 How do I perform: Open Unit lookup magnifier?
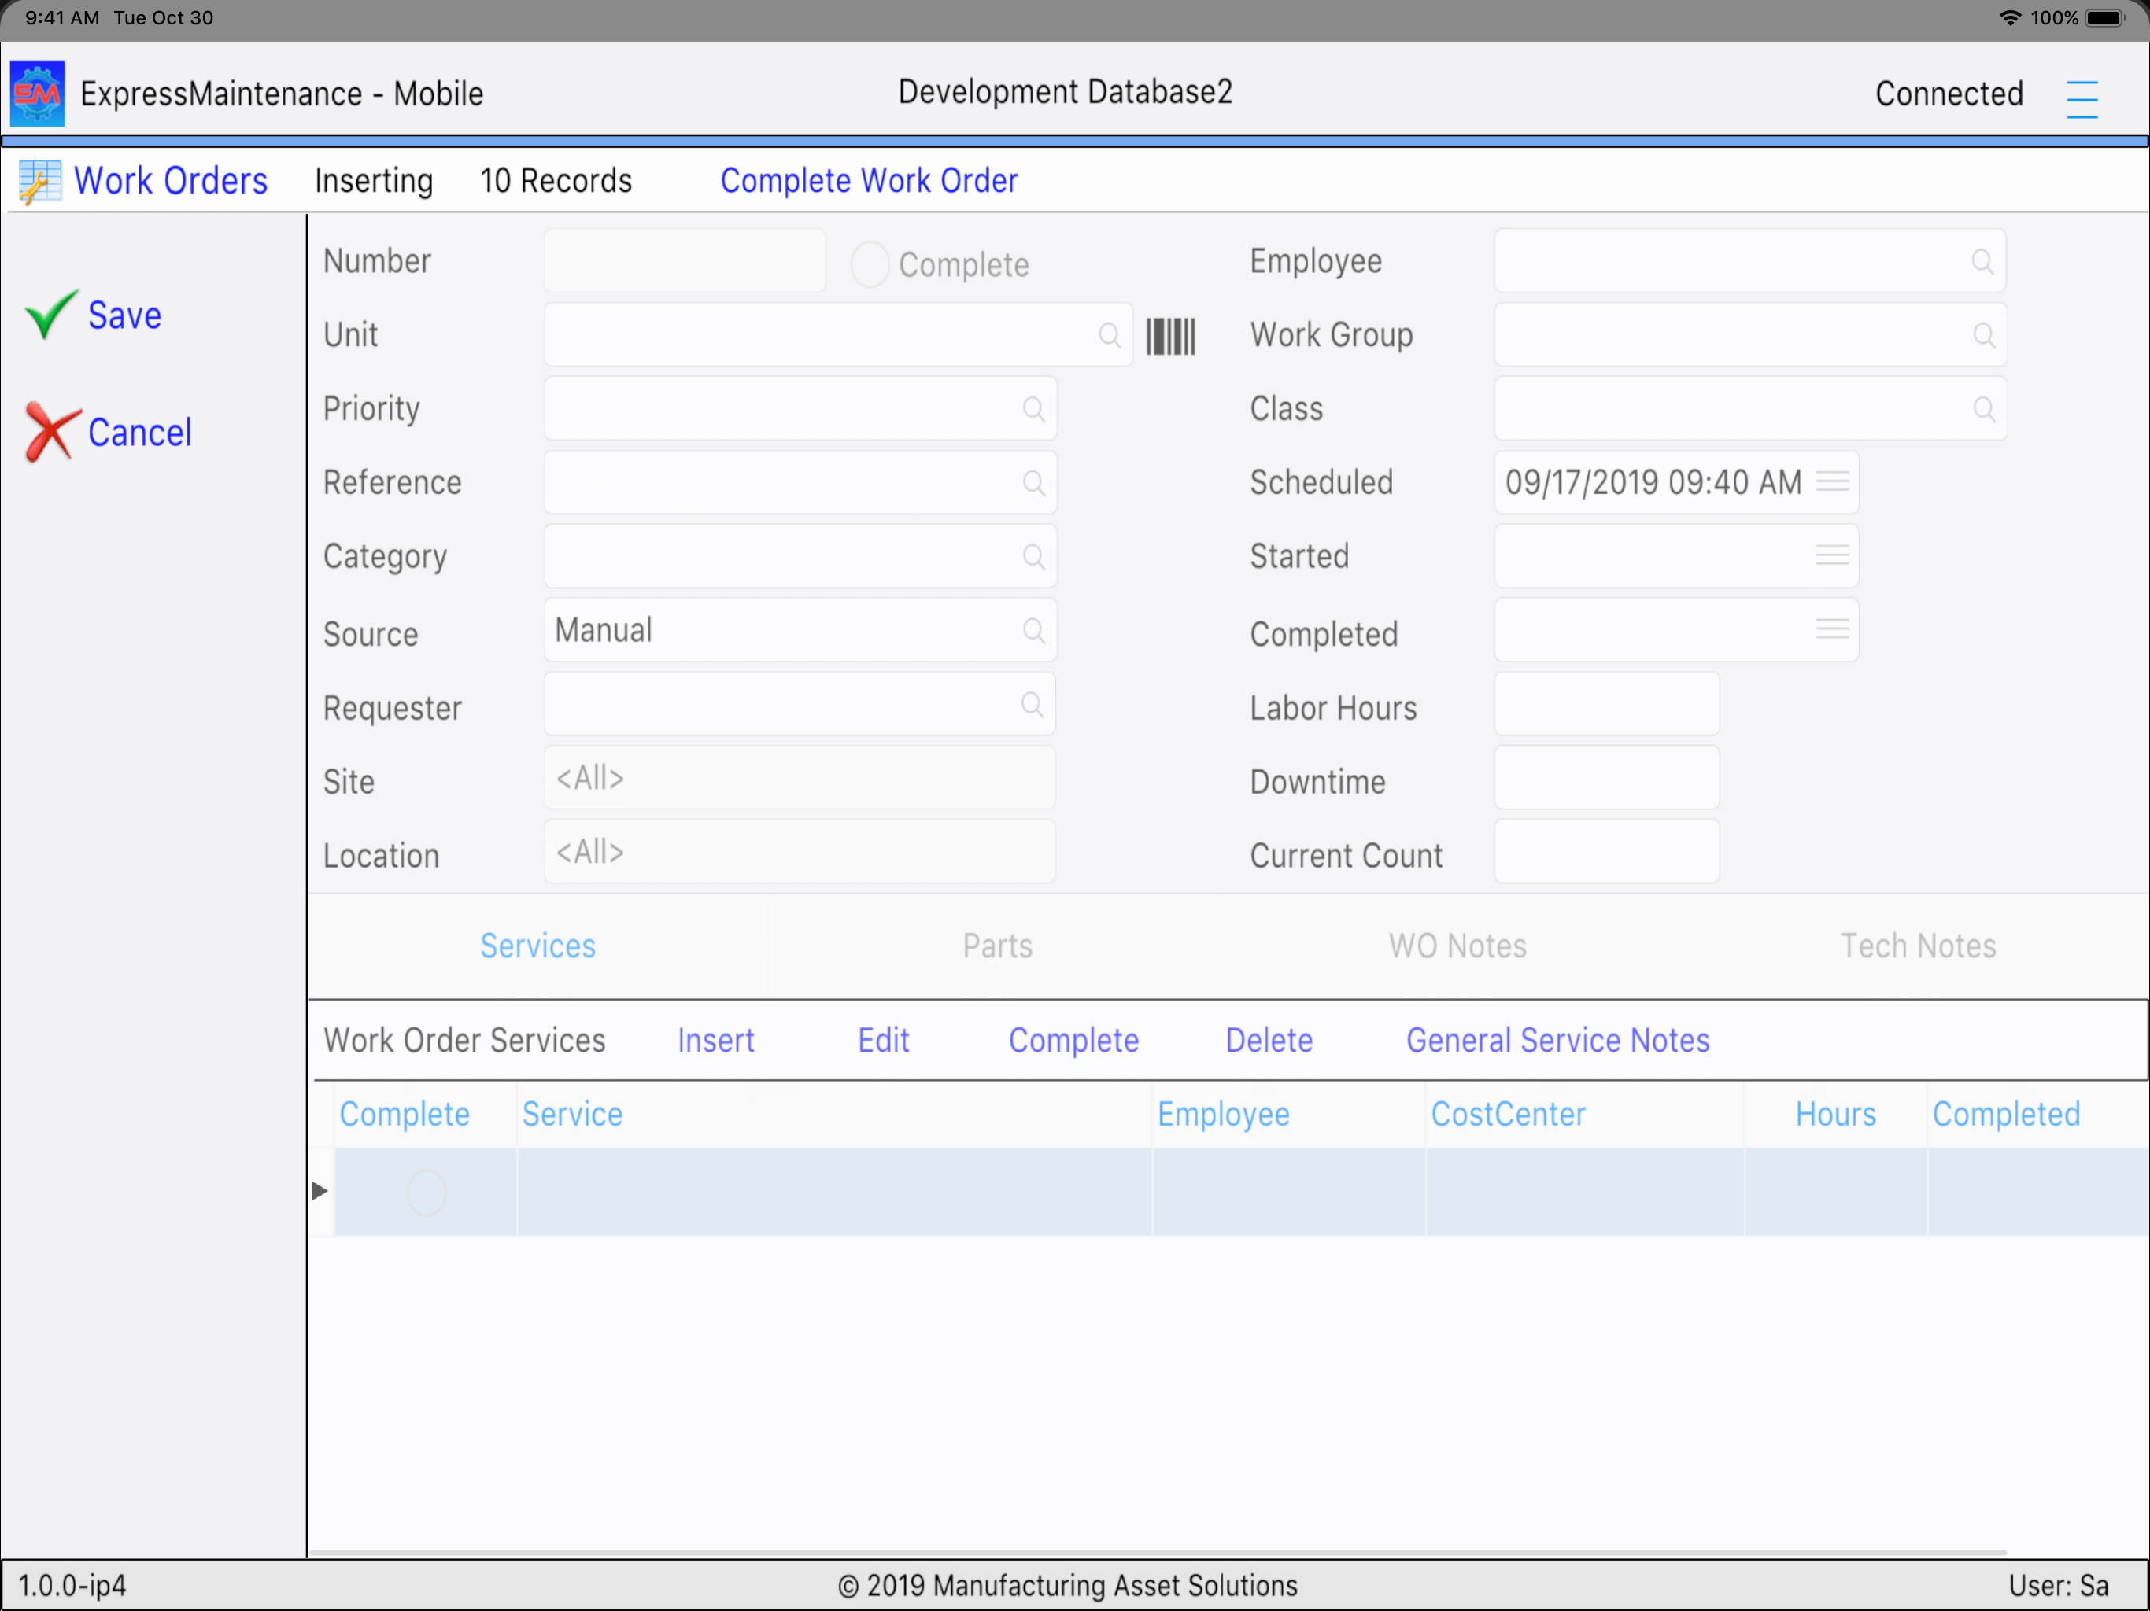pyautogui.click(x=1109, y=335)
